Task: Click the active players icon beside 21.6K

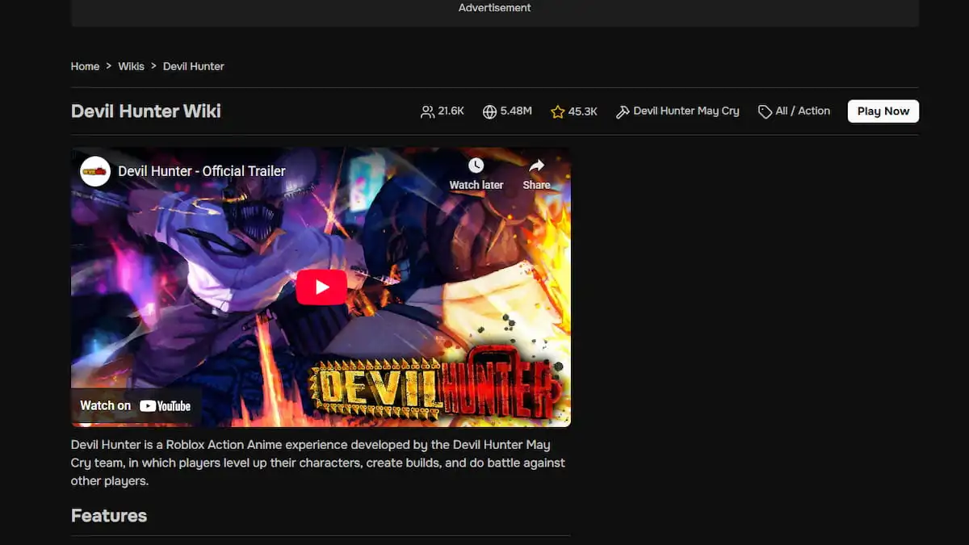Action: pyautogui.click(x=427, y=111)
